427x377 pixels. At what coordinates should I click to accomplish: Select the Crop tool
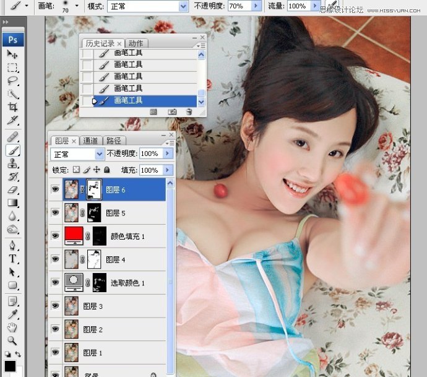[x=12, y=106]
